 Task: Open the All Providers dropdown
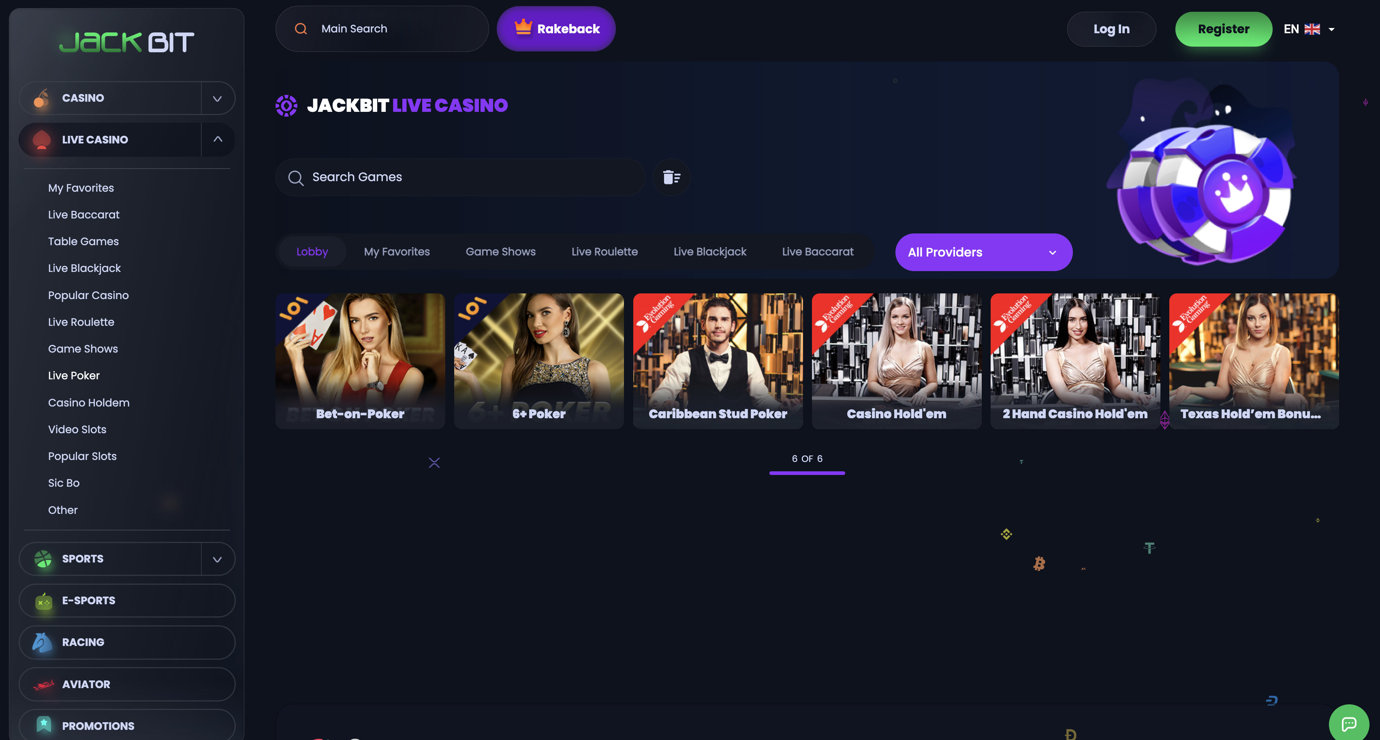[x=984, y=252]
